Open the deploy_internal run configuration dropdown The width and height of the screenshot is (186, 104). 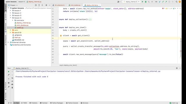(131, 2)
